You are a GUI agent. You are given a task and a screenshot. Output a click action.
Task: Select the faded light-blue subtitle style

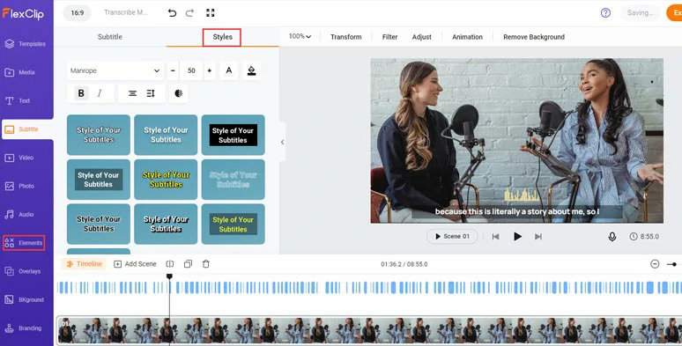pyautogui.click(x=234, y=180)
